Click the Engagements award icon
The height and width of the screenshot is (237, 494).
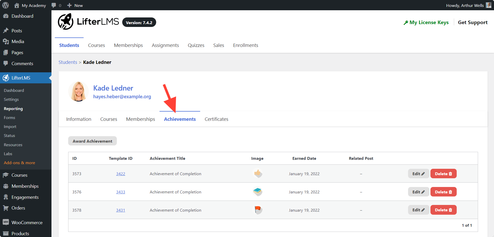pos(6,197)
